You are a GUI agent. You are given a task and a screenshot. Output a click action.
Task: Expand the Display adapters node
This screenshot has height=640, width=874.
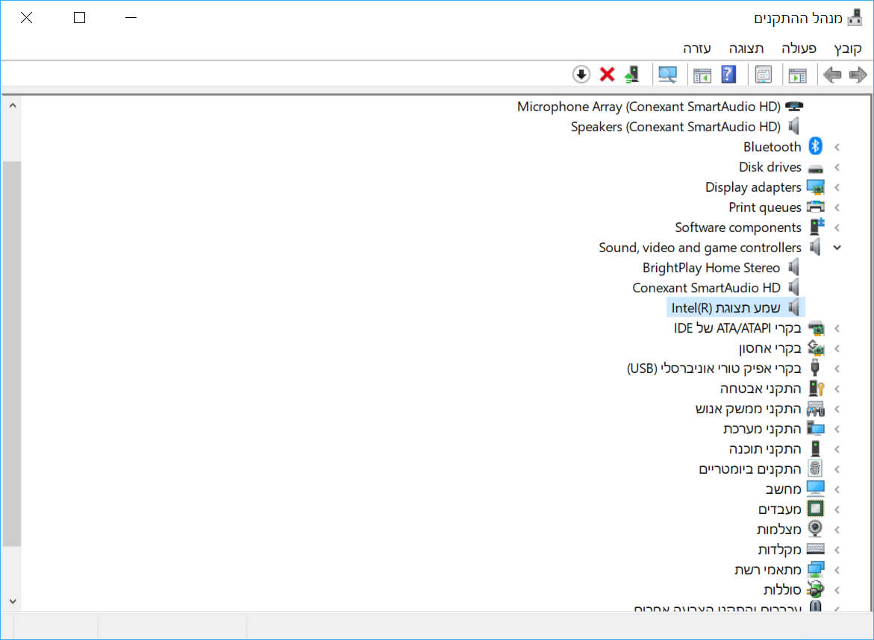coord(837,187)
